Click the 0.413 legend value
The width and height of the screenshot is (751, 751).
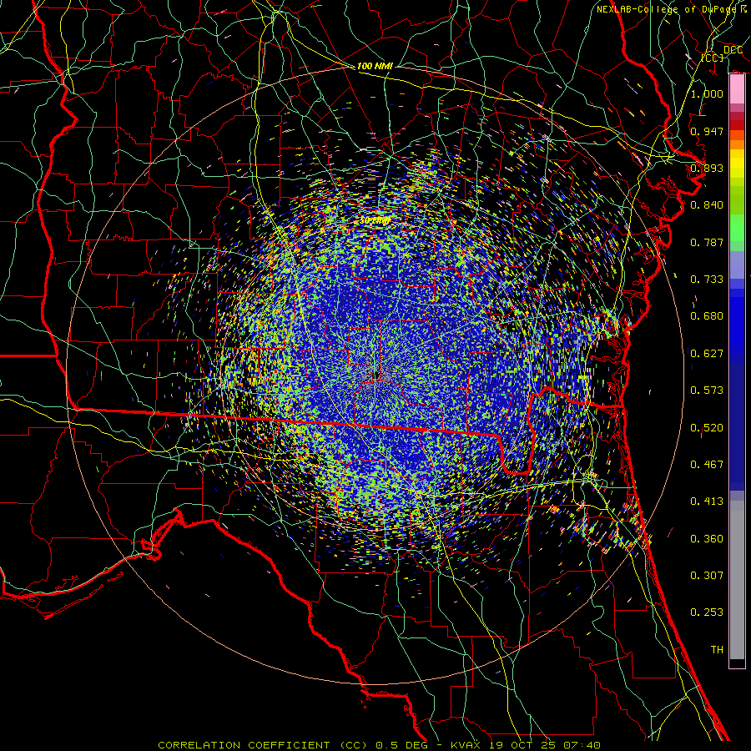(707, 501)
